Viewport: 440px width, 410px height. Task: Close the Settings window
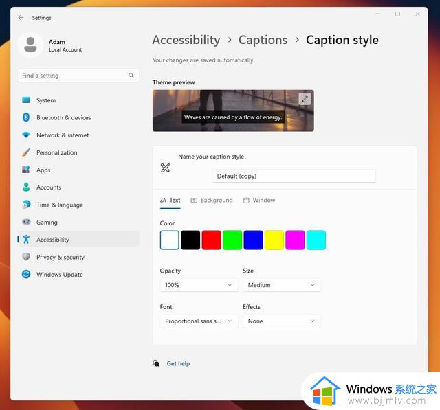417,14
